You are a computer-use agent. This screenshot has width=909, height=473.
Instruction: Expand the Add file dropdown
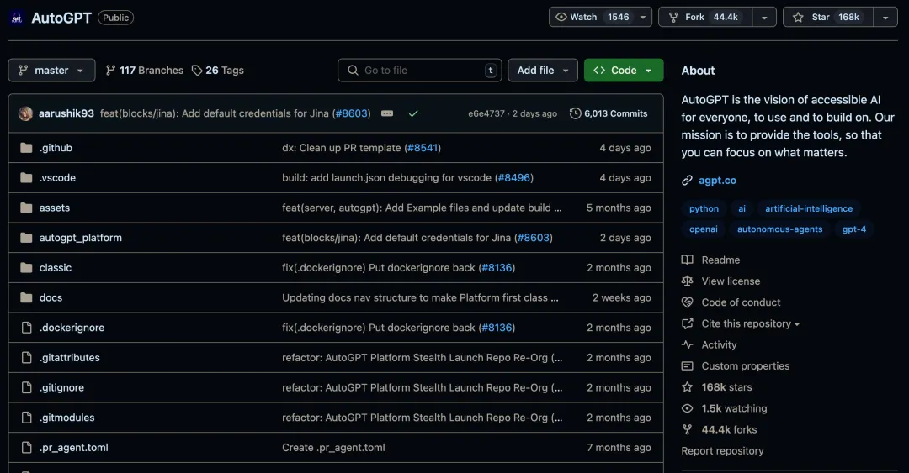pos(542,71)
